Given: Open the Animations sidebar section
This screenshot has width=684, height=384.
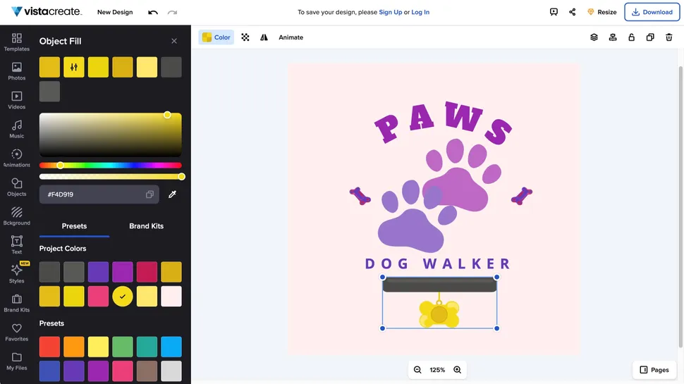Looking at the screenshot, I should pyautogui.click(x=16, y=158).
